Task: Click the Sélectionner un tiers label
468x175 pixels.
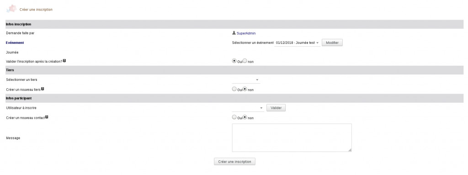Action: (x=21, y=80)
